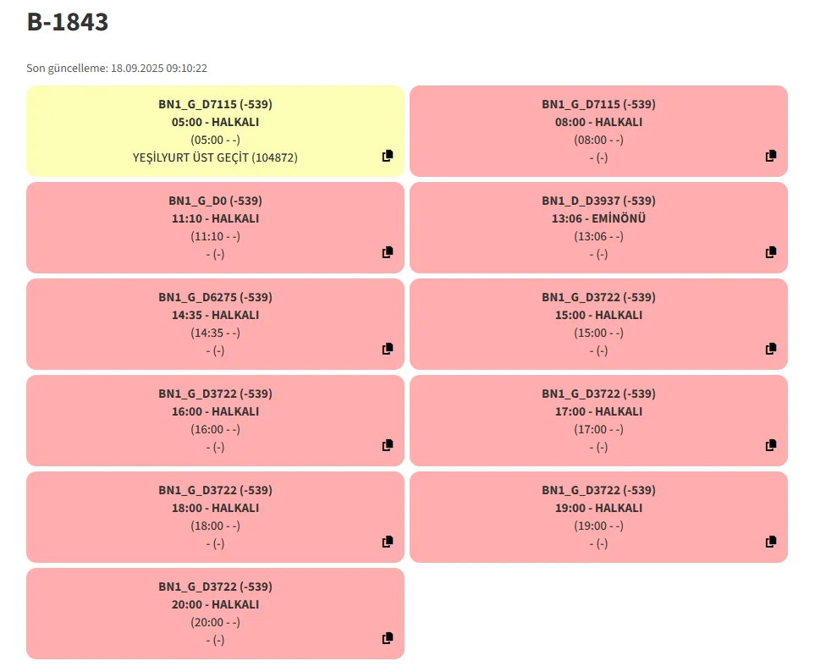Copy the 17:00 HALKALI trip details

click(x=771, y=445)
